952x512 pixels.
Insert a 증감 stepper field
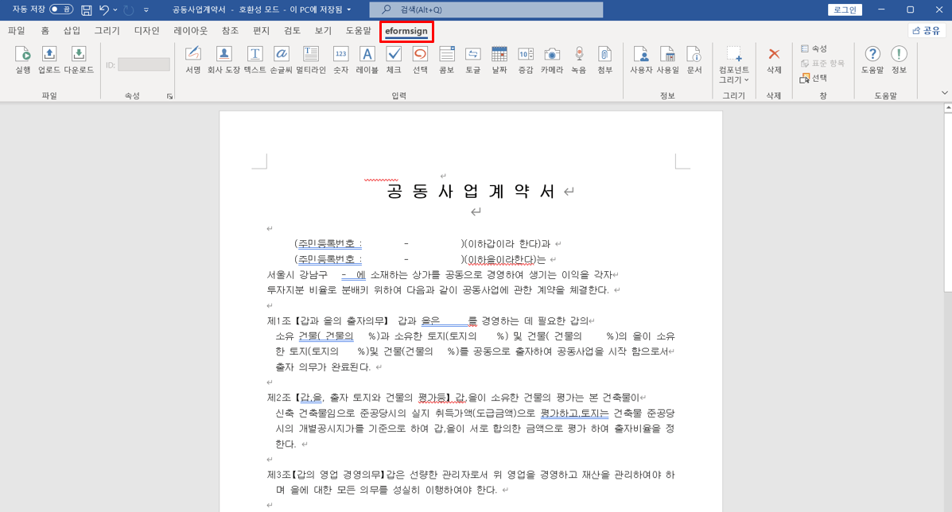tap(526, 60)
